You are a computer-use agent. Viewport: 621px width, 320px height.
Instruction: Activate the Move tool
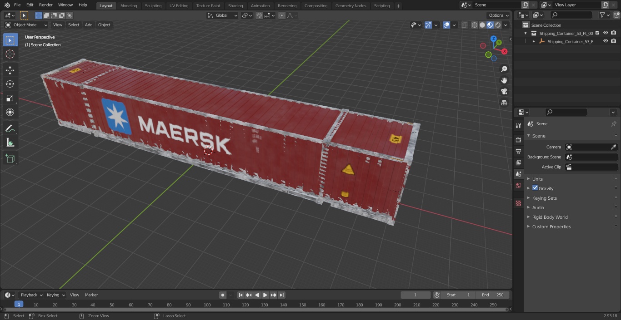click(x=10, y=70)
